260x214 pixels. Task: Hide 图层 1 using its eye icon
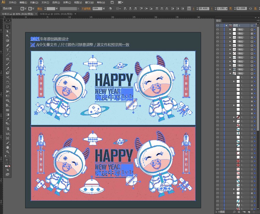pos(217,25)
